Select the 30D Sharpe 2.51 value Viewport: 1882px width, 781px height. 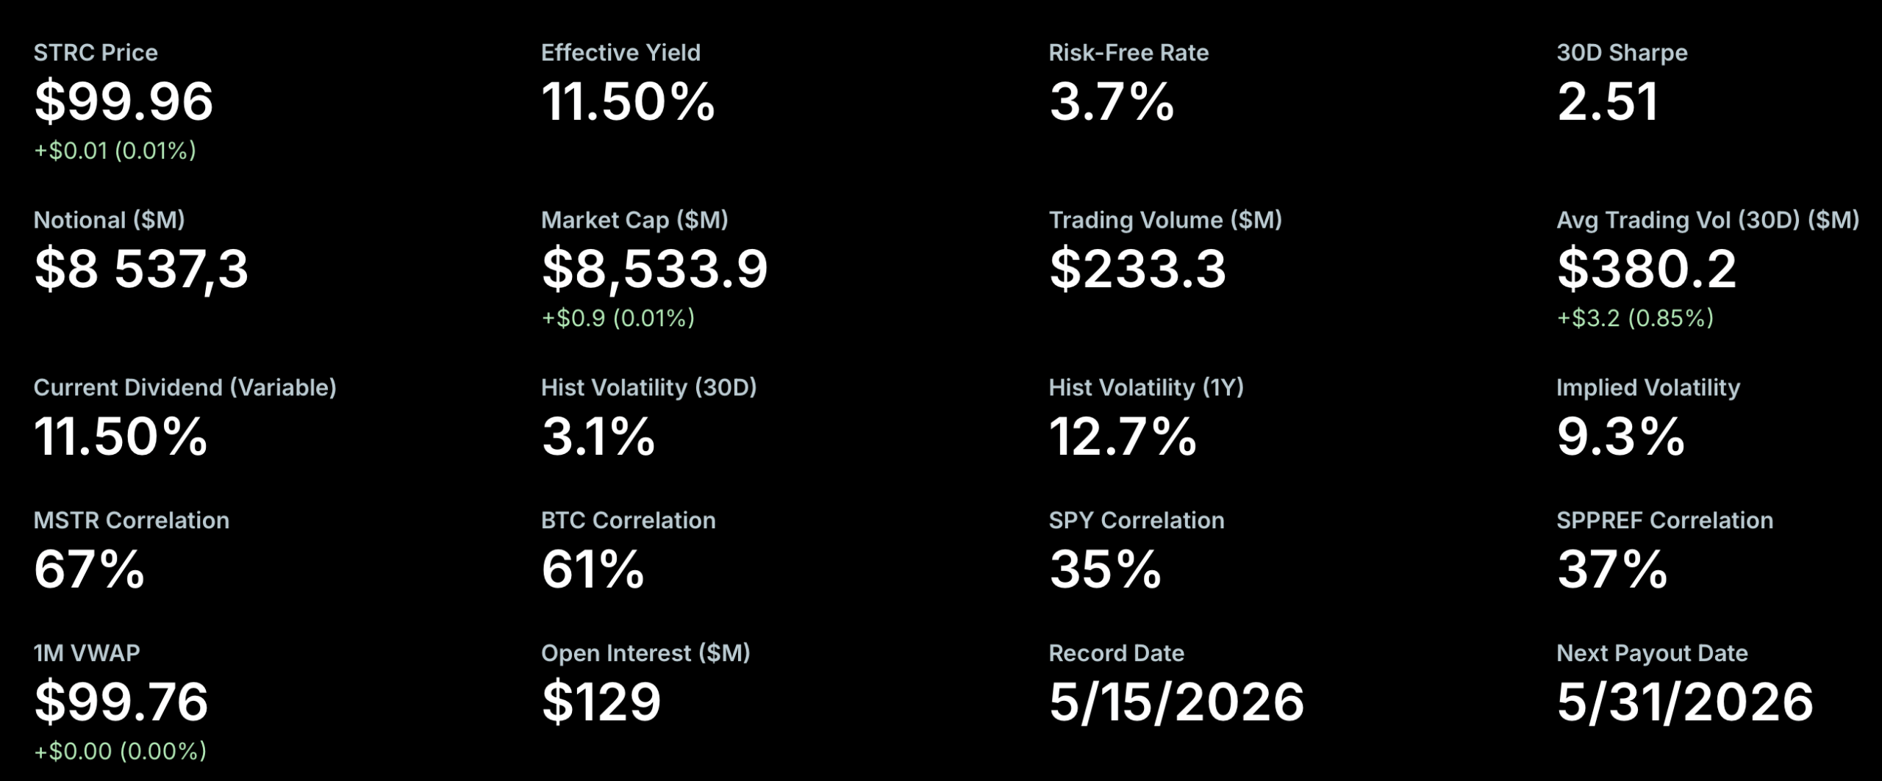[1608, 101]
